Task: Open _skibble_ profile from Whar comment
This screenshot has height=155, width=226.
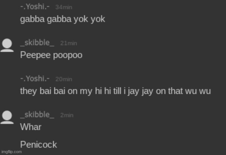Action: [37, 115]
